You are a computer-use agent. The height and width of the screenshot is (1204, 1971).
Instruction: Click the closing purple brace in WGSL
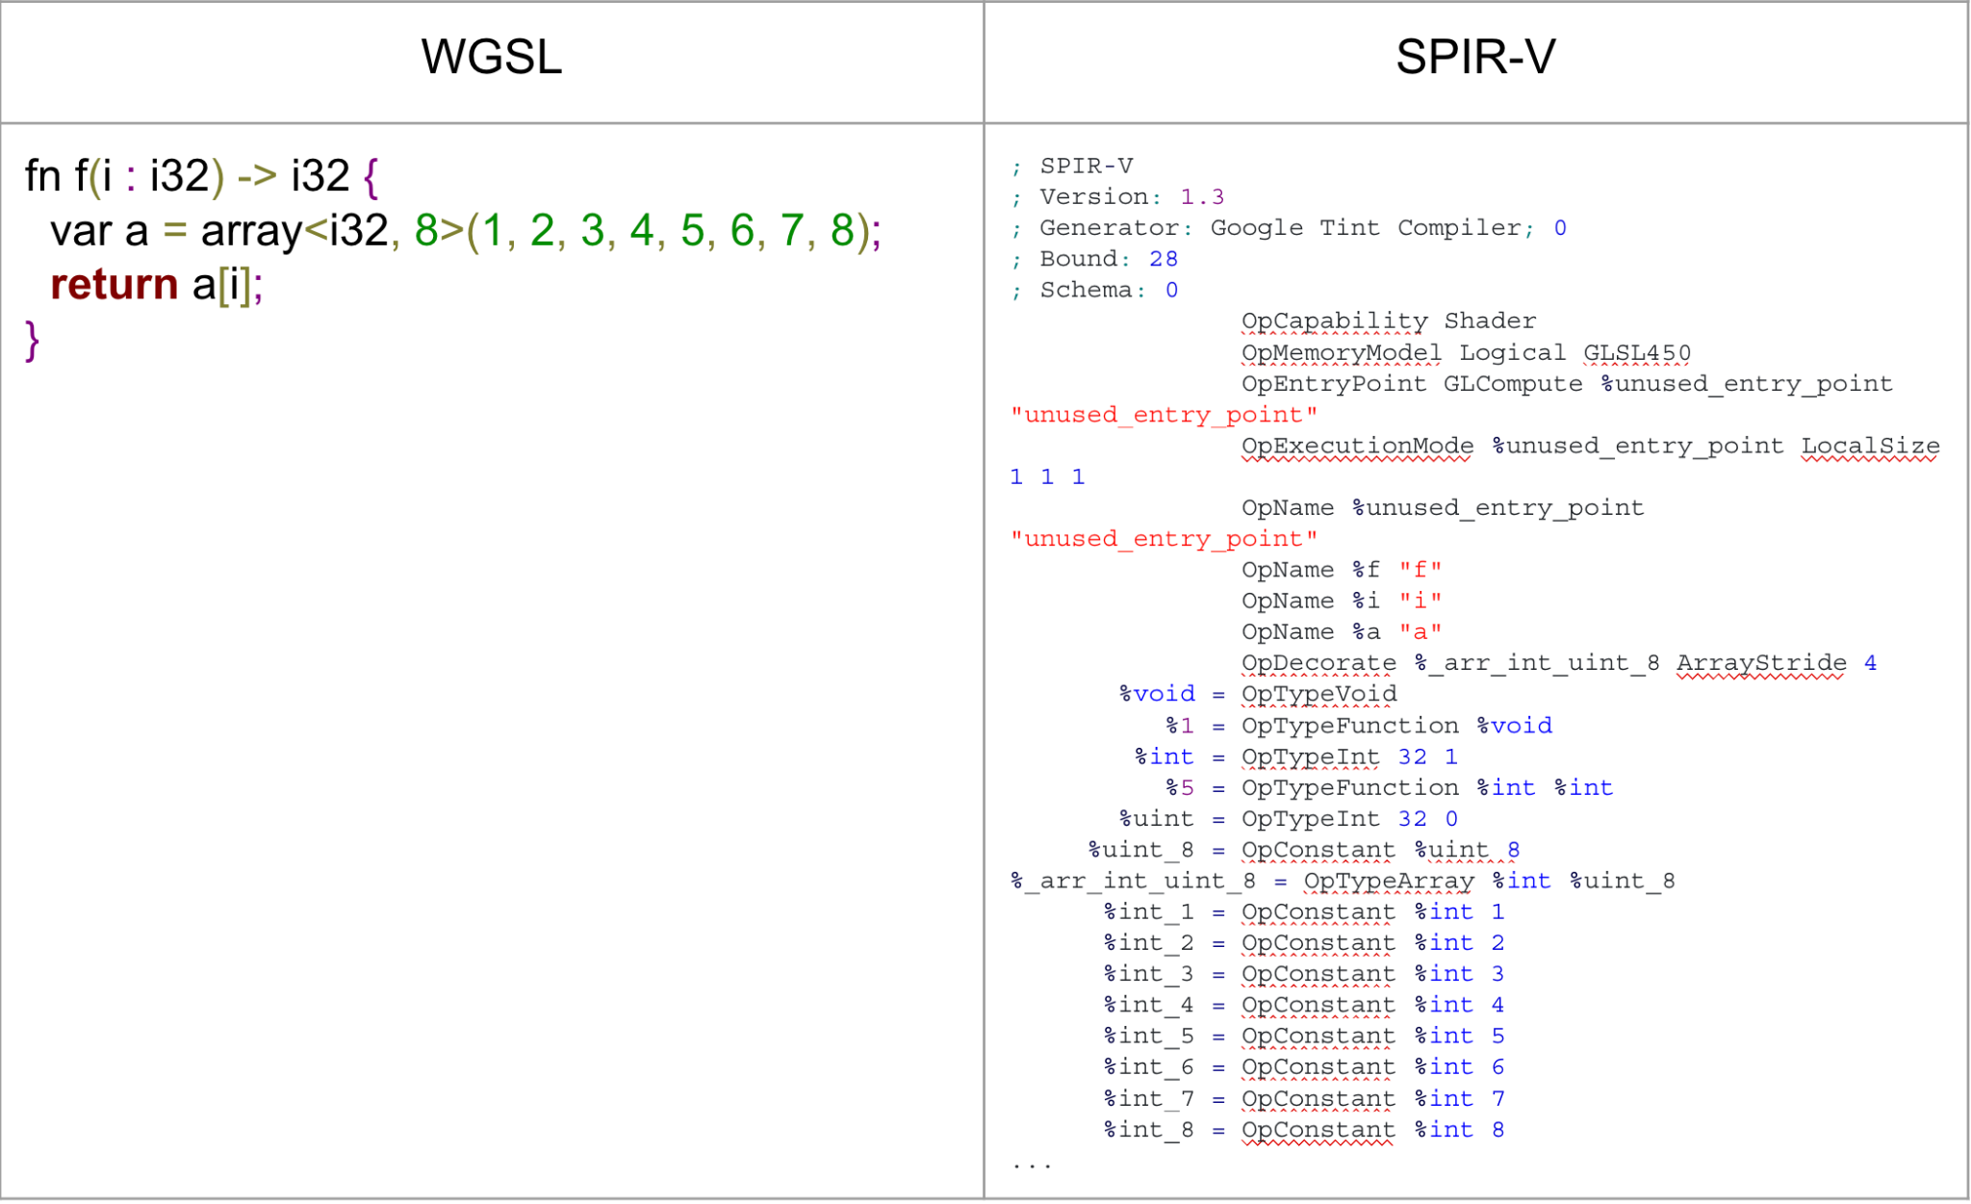coord(32,340)
